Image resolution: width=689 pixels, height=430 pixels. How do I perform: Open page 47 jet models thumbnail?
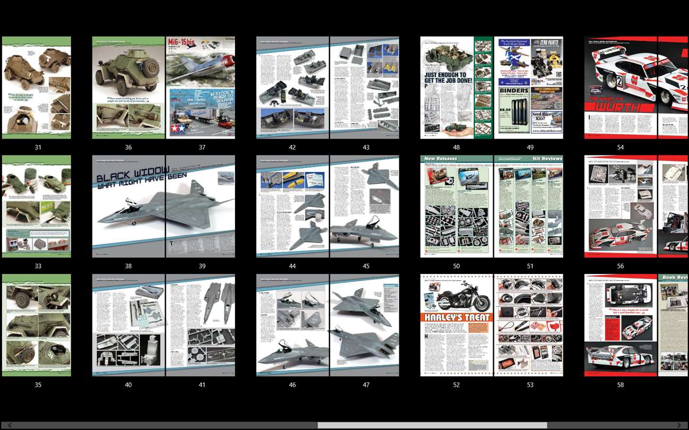[x=365, y=325]
